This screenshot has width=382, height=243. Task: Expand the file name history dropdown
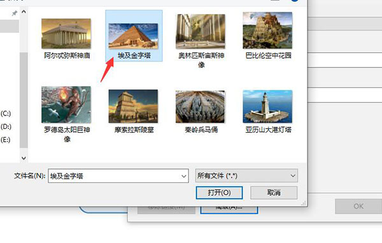[184, 176]
